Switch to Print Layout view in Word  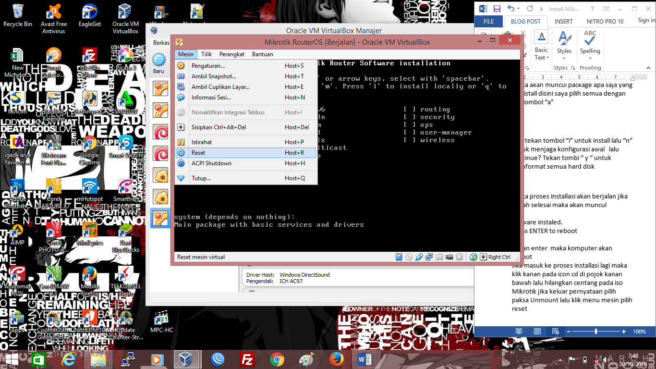pos(537,332)
